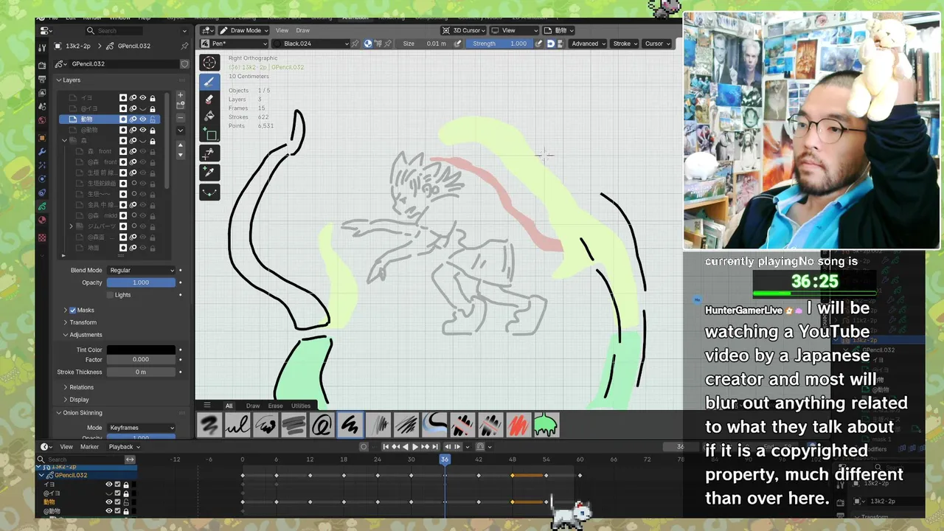Toggle size pressure sensitivity icon

pos(458,44)
